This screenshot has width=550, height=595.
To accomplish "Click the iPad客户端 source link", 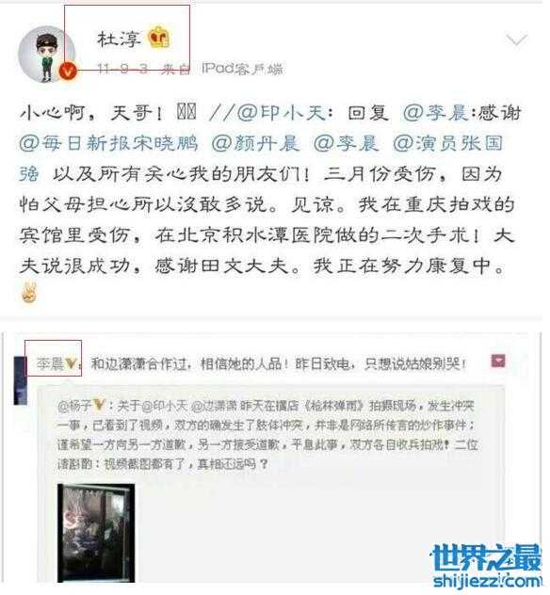I will coord(242,69).
